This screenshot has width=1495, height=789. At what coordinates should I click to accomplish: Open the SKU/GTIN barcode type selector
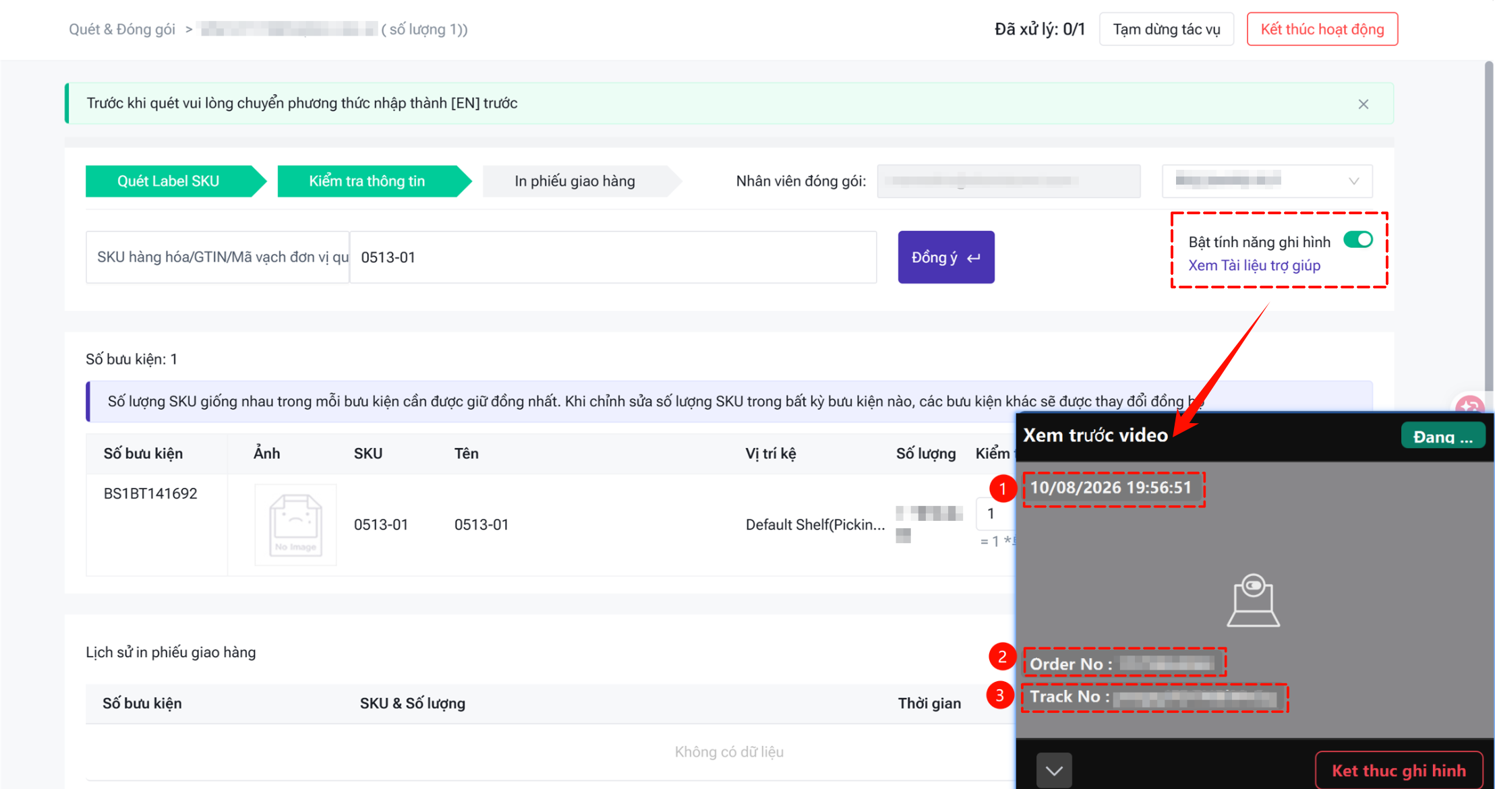217,257
